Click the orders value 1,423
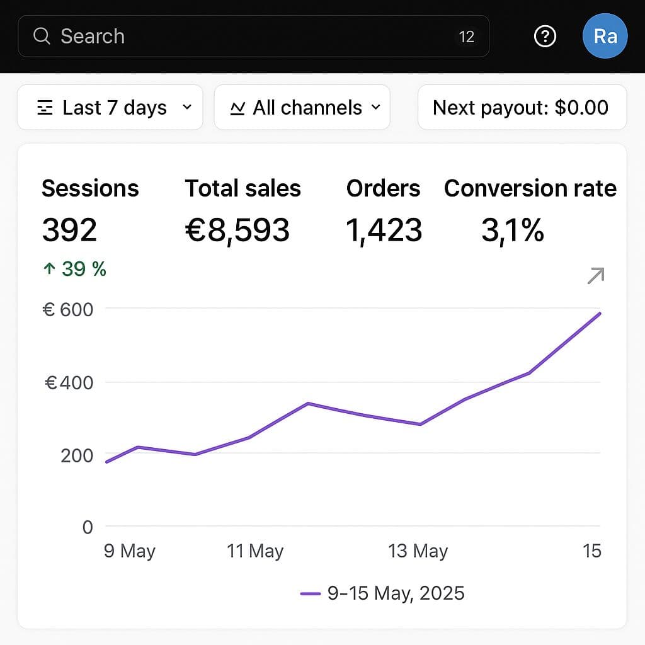This screenshot has height=645, width=645. click(x=384, y=231)
